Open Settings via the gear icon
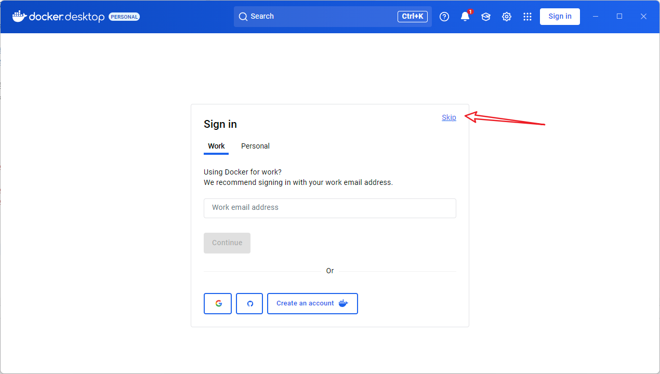 tap(507, 17)
